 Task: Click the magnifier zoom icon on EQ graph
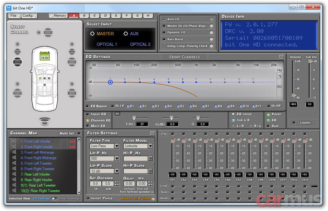click(280, 75)
